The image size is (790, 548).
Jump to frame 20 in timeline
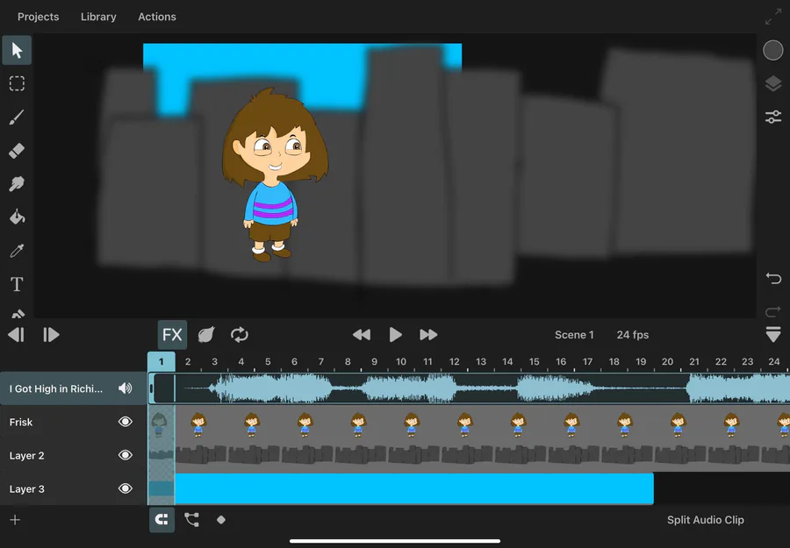[668, 361]
